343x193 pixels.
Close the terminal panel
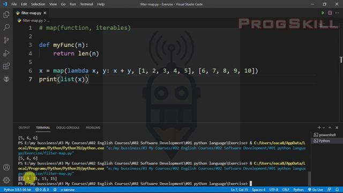pyautogui.click(x=337, y=128)
